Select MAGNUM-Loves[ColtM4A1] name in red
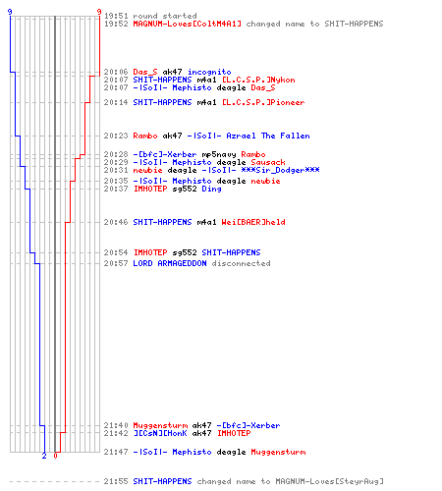442x491 pixels. tap(187, 24)
